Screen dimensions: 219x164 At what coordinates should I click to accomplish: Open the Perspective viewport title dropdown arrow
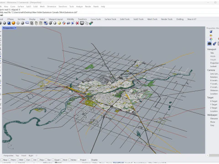tap(16, 28)
